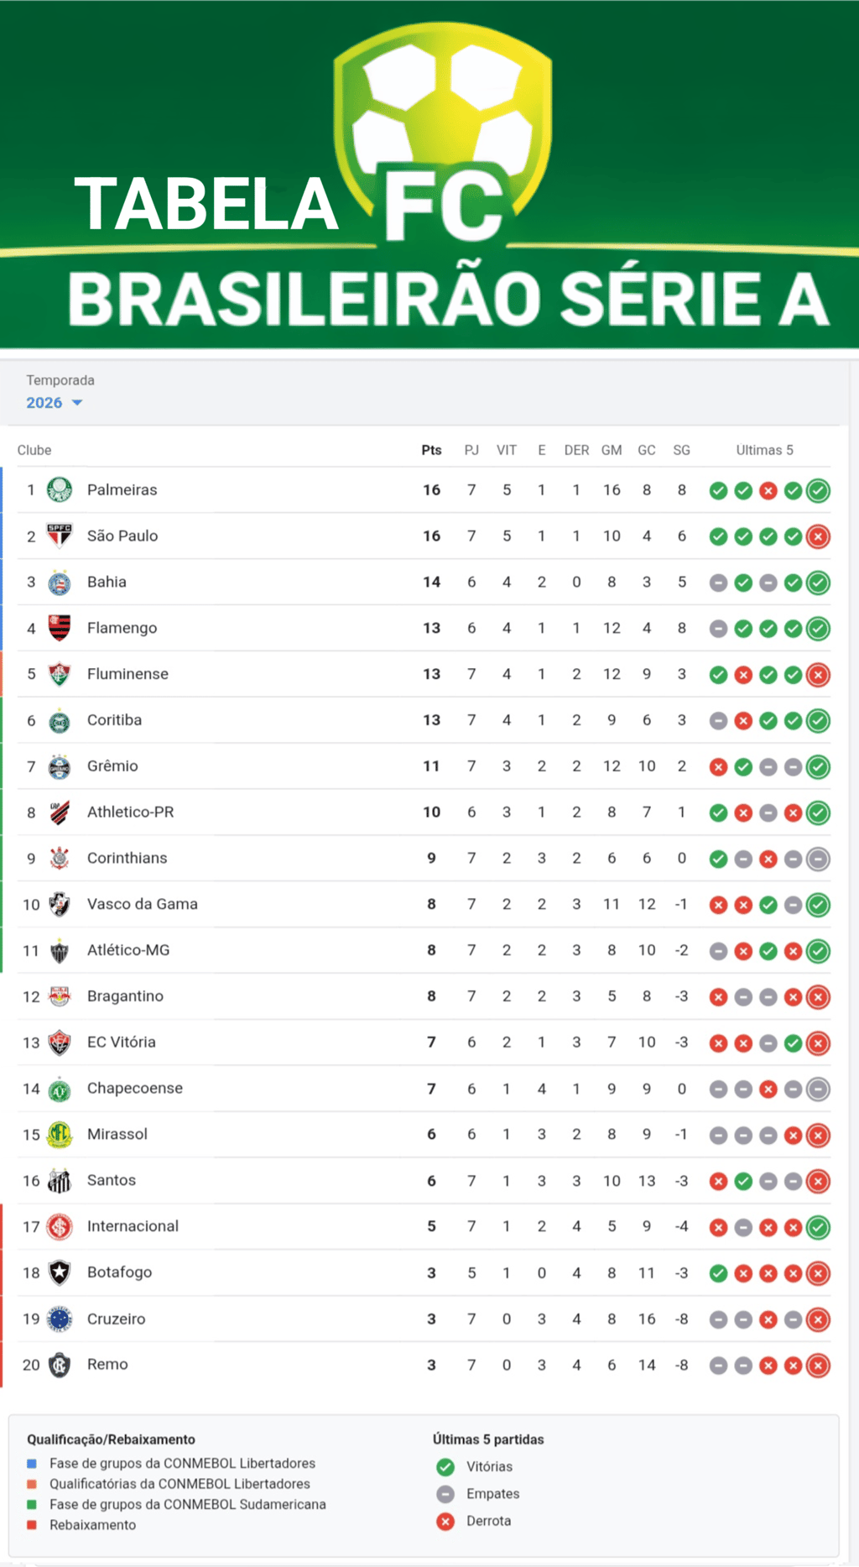
Task: Select the Remo team name
Action: point(107,1365)
